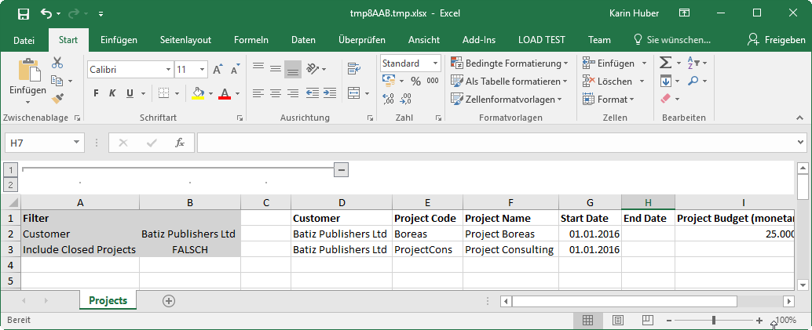The image size is (812, 330).
Task: Open the number format Standard dropdown
Action: point(436,63)
